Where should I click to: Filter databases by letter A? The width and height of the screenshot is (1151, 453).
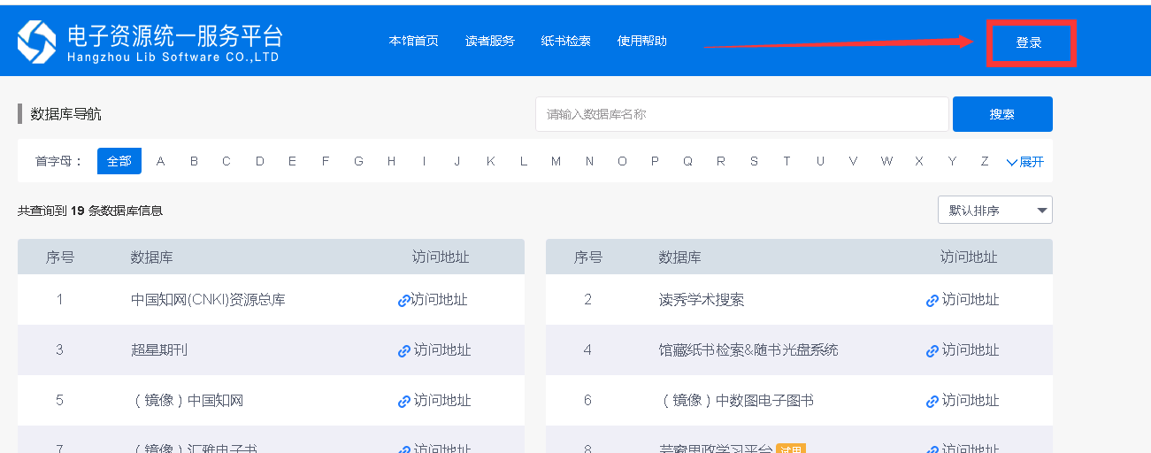click(160, 161)
